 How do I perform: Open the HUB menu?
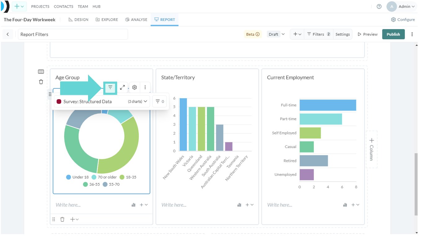tap(96, 7)
